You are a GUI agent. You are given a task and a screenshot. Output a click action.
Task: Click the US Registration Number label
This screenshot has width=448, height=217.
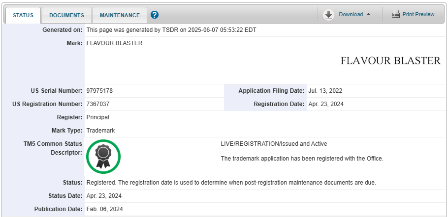click(x=47, y=104)
